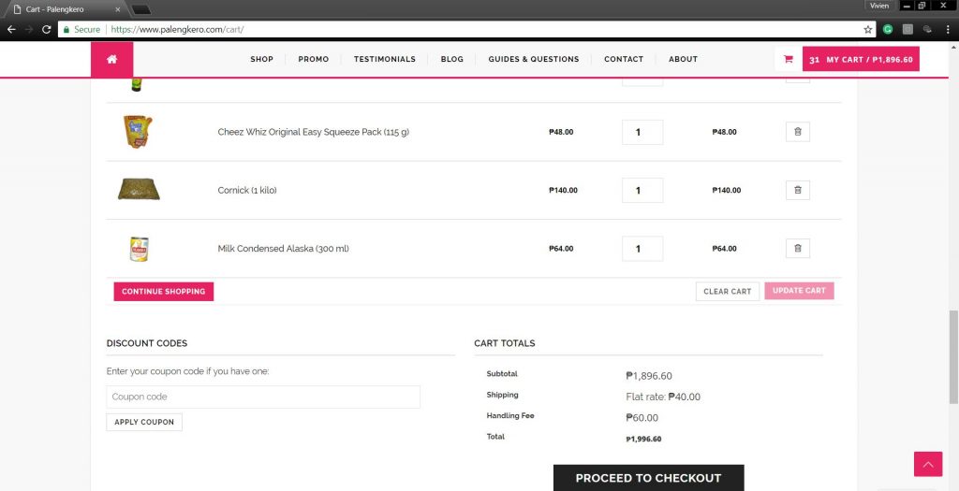Viewport: 959px width, 491px height.
Task: Focus the Coupon code input field
Action: tap(263, 397)
